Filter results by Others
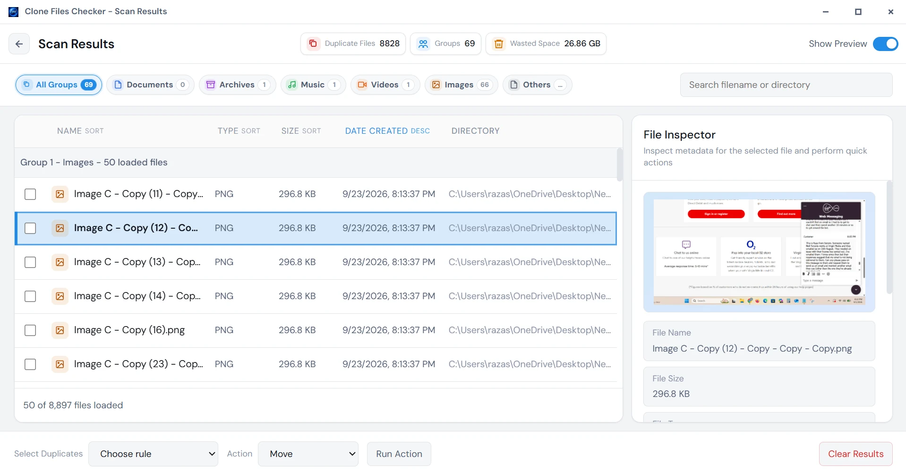This screenshot has width=906, height=474. point(537,85)
